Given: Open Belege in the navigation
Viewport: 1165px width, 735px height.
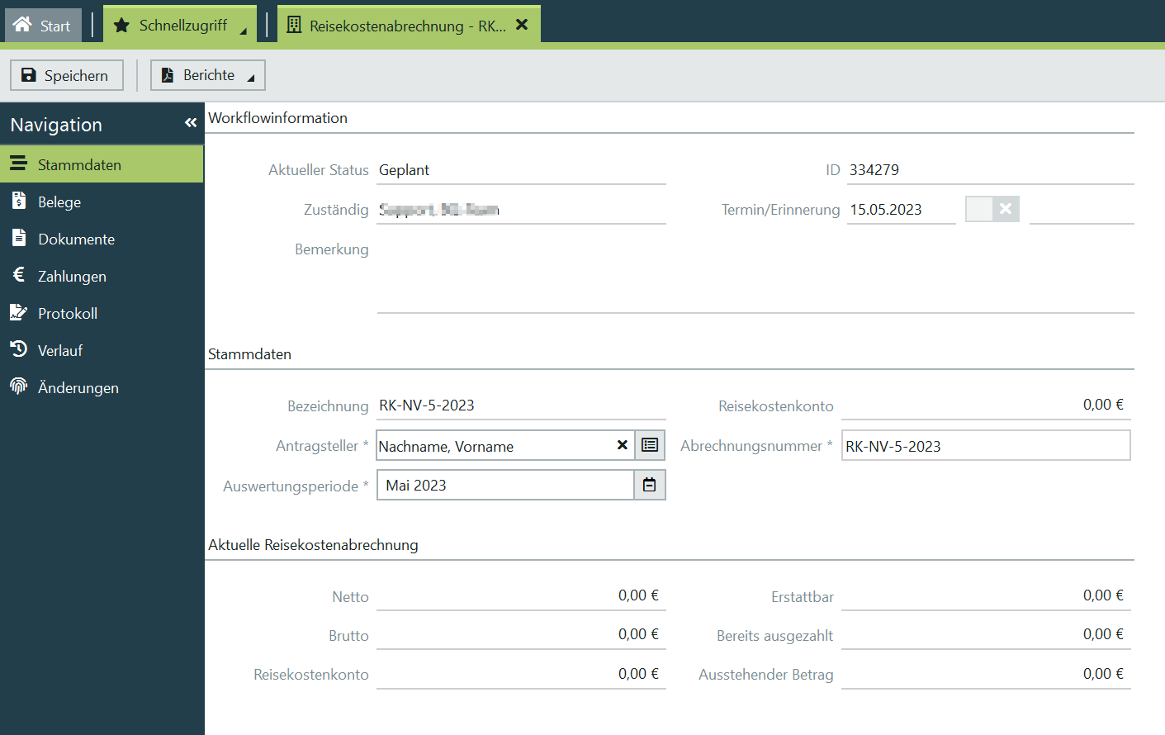Looking at the screenshot, I should coord(59,202).
